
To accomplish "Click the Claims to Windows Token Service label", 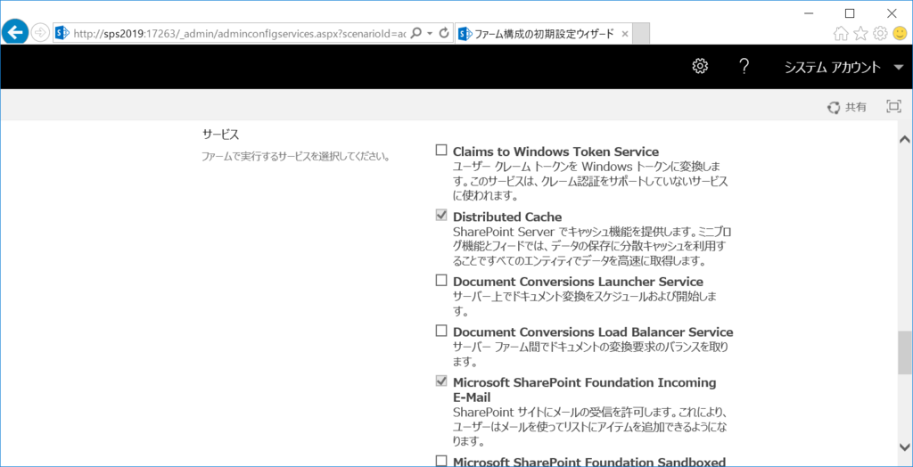I will 556,152.
